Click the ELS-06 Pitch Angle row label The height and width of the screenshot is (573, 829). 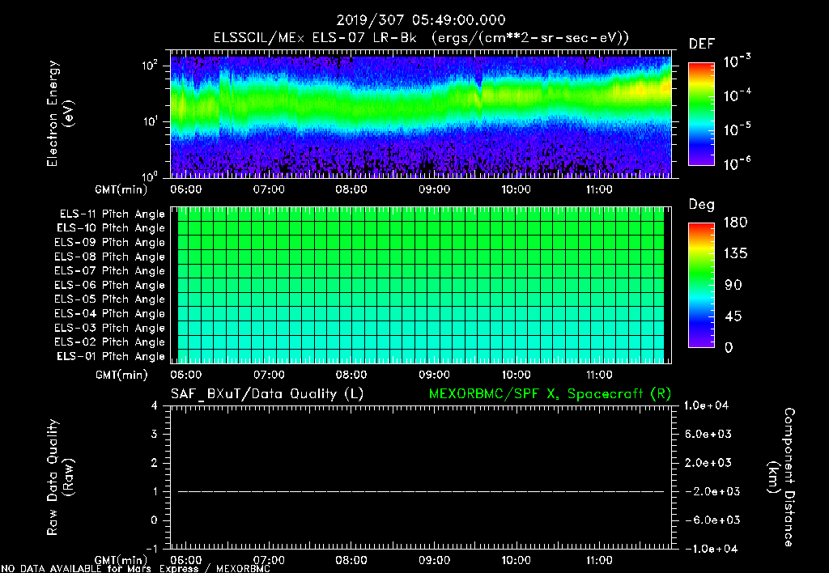tap(109, 286)
